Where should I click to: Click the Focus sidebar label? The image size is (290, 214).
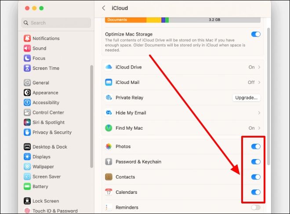[39, 58]
